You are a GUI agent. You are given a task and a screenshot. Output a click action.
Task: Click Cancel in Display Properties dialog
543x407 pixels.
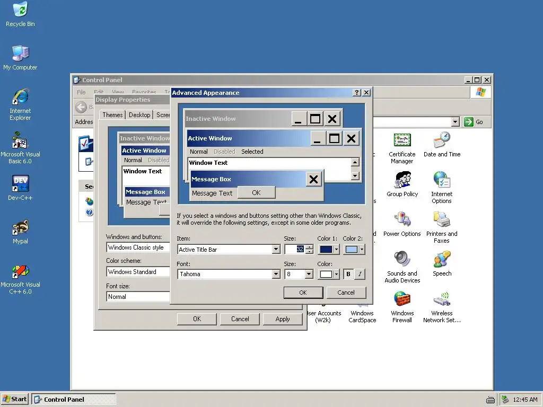(x=240, y=319)
